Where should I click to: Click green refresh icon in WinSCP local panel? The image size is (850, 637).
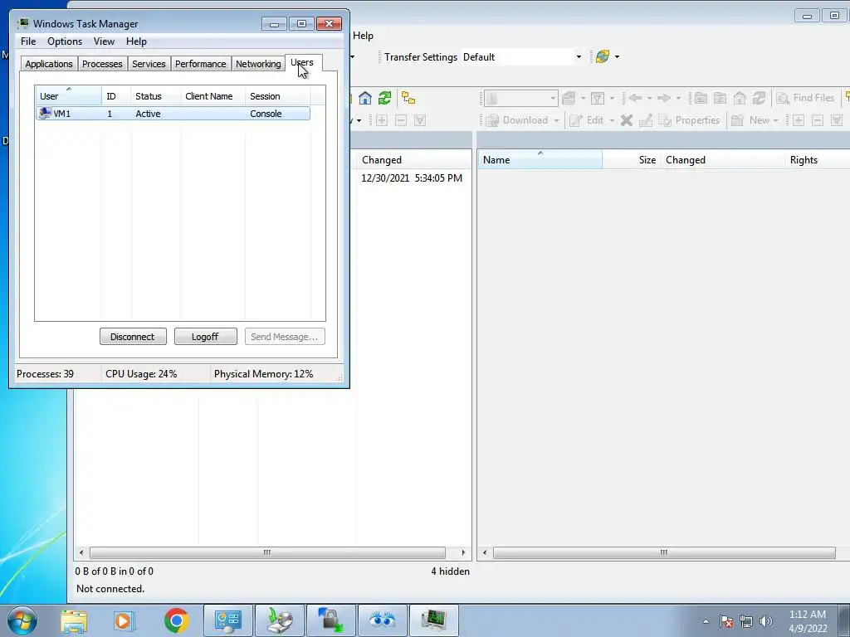point(385,98)
